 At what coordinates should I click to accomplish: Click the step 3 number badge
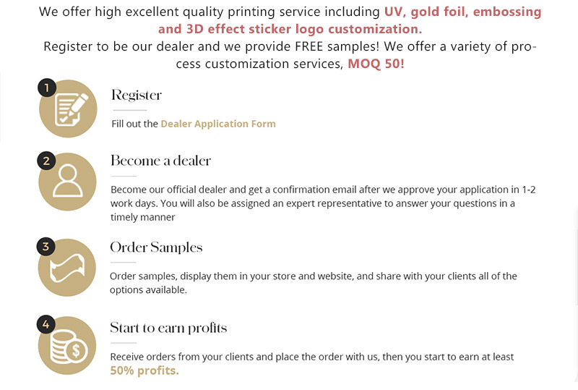[x=46, y=247]
